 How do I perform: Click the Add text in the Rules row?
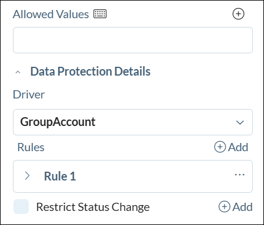click(x=238, y=147)
